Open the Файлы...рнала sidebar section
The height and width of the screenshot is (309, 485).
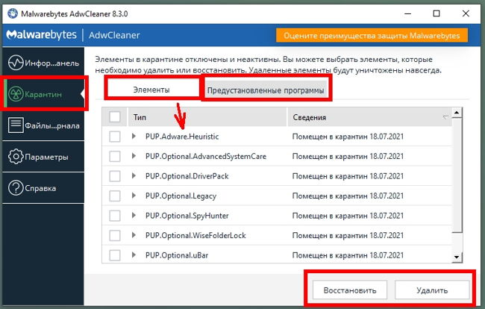tap(43, 125)
